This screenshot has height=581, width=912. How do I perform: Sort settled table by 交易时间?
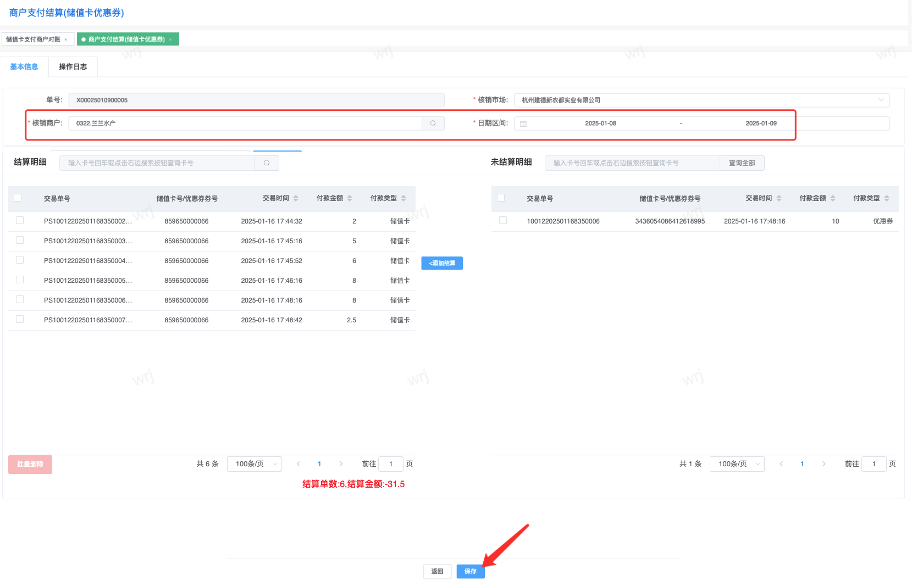tap(296, 198)
